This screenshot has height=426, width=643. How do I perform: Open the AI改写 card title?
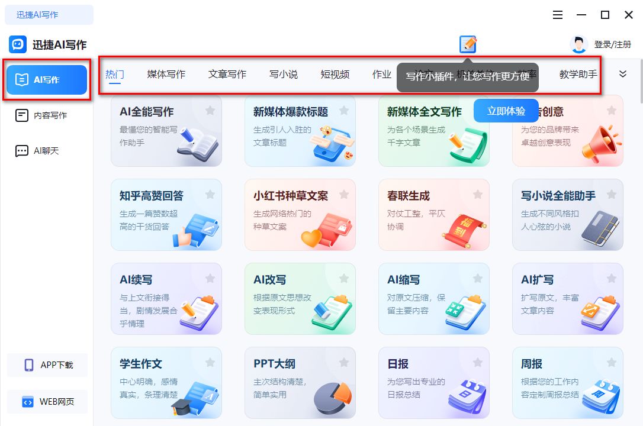click(270, 280)
